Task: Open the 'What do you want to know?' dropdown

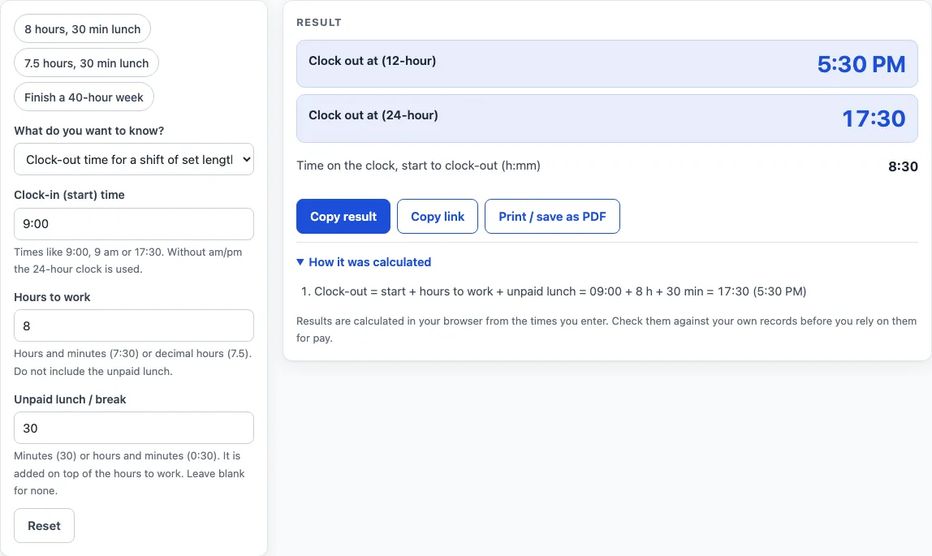Action: tap(134, 159)
